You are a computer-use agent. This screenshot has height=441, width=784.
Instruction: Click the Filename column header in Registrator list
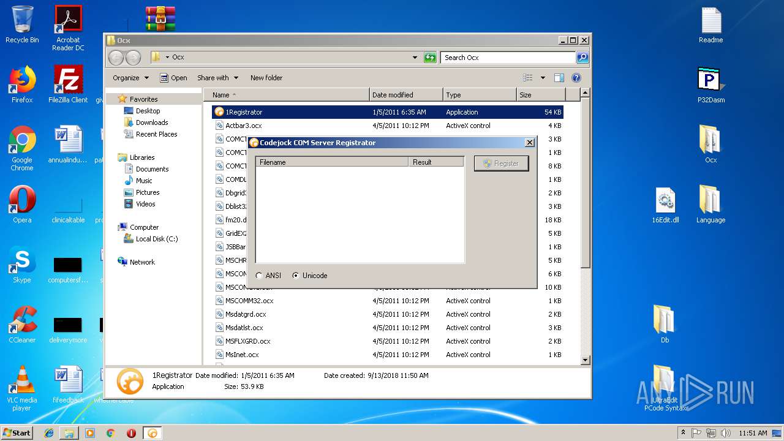click(332, 162)
